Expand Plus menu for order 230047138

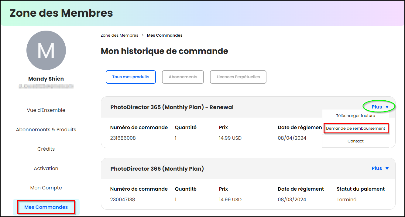pos(380,169)
